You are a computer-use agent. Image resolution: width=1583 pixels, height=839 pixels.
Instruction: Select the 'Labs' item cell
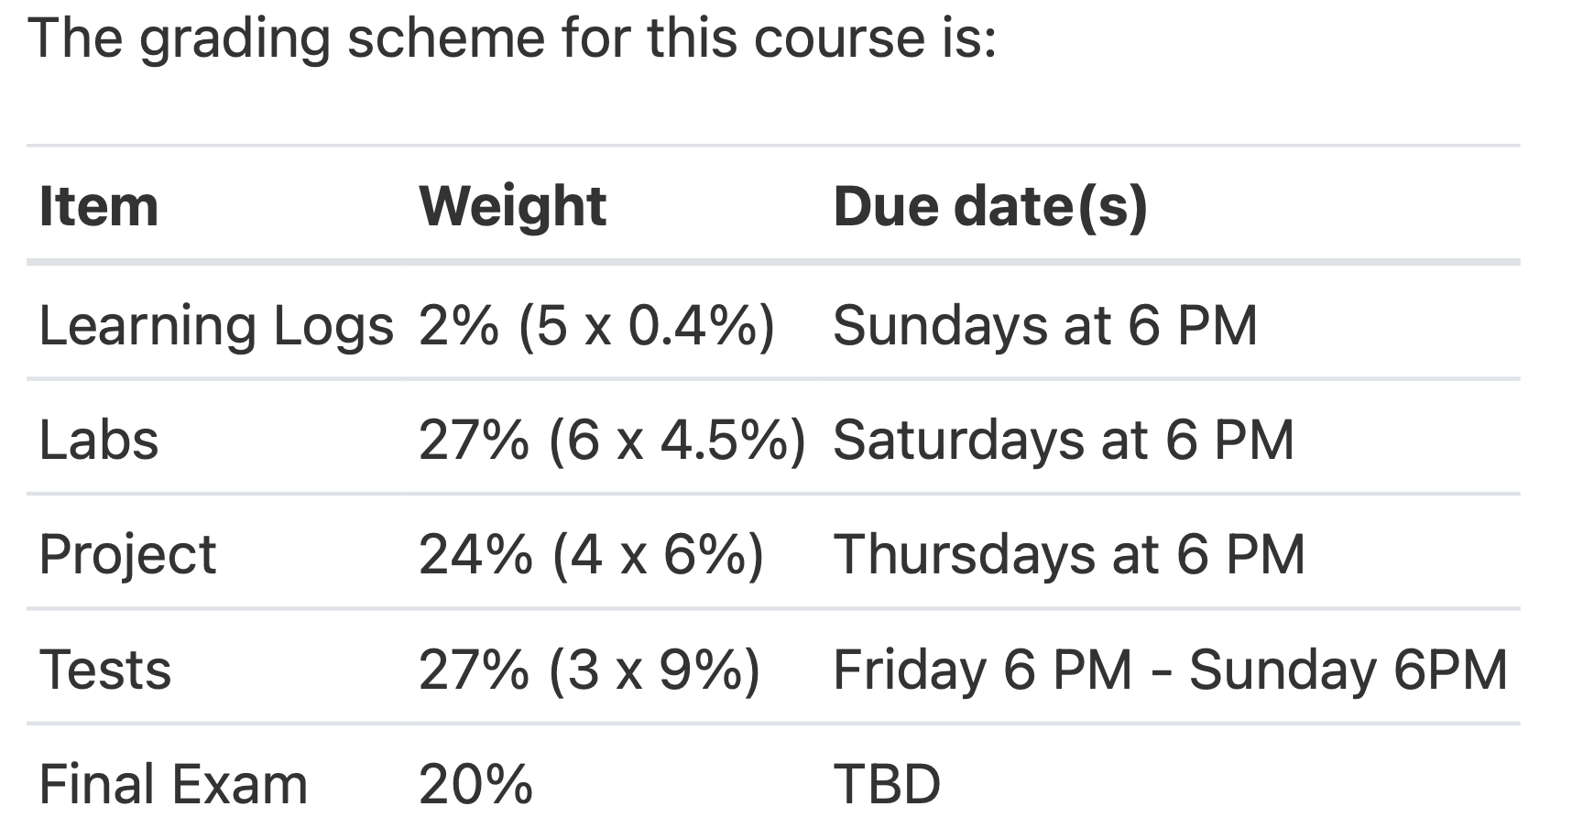[x=99, y=440]
